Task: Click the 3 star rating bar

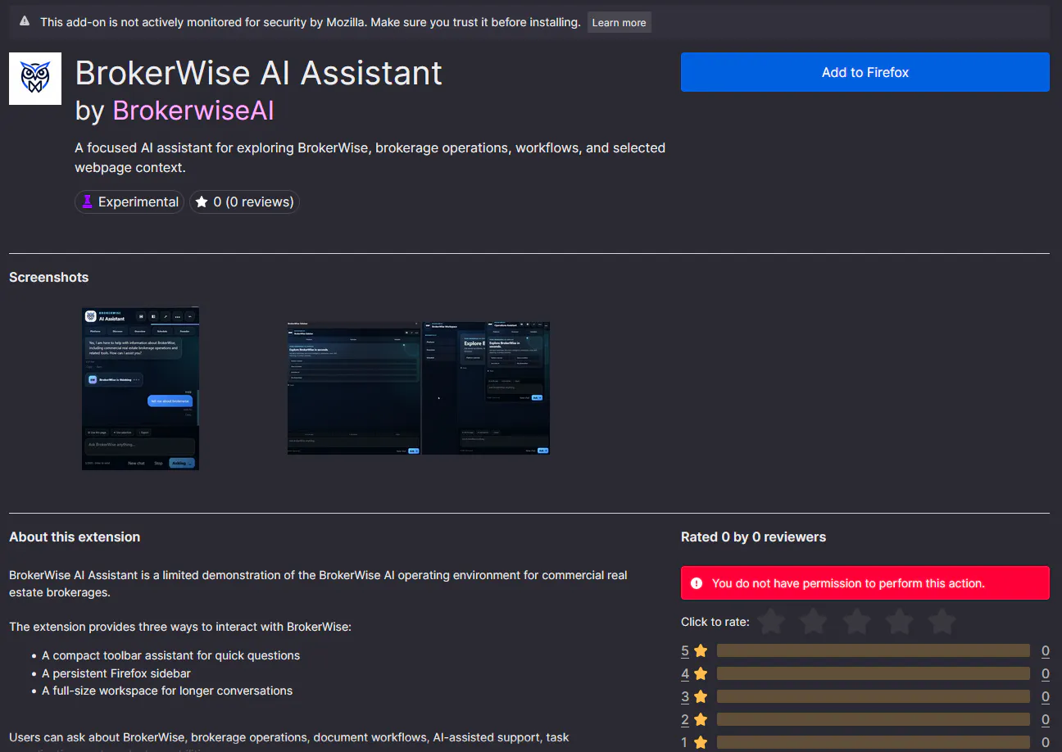Action: point(874,696)
